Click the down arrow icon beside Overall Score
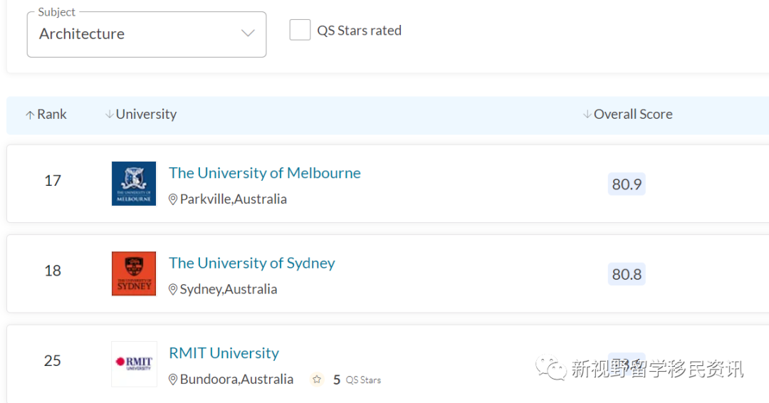 587,114
